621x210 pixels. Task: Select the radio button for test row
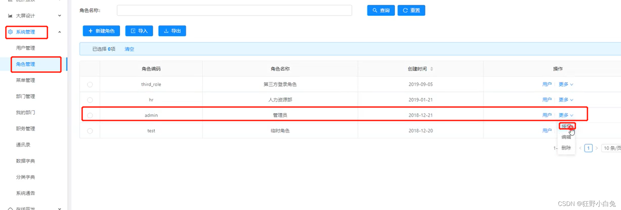click(90, 131)
